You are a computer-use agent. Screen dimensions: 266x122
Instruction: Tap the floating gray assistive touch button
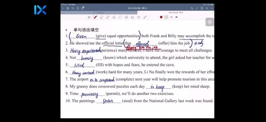(x=210, y=22)
